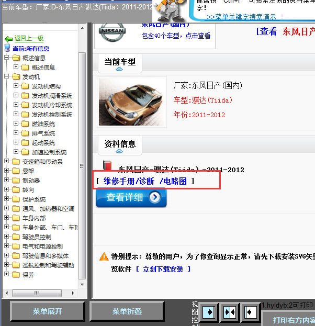Select 通风、加热器和空调 tree item
Viewport: 315px width, 326px height.
(x=48, y=209)
